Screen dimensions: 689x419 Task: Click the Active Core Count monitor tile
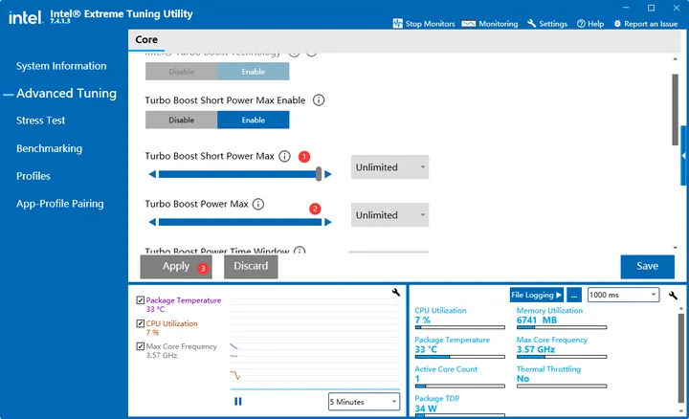459,376
